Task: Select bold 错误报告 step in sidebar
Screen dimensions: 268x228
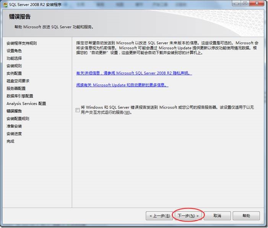Action: [x=14, y=111]
